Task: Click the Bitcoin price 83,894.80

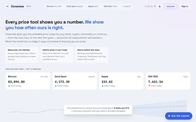Action: (16, 82)
